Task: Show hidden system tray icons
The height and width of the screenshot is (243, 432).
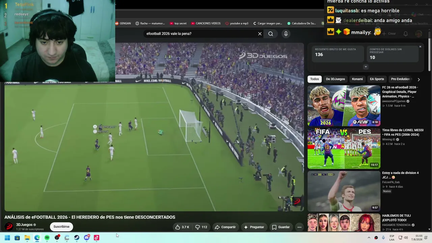Action: pyautogui.click(x=369, y=238)
